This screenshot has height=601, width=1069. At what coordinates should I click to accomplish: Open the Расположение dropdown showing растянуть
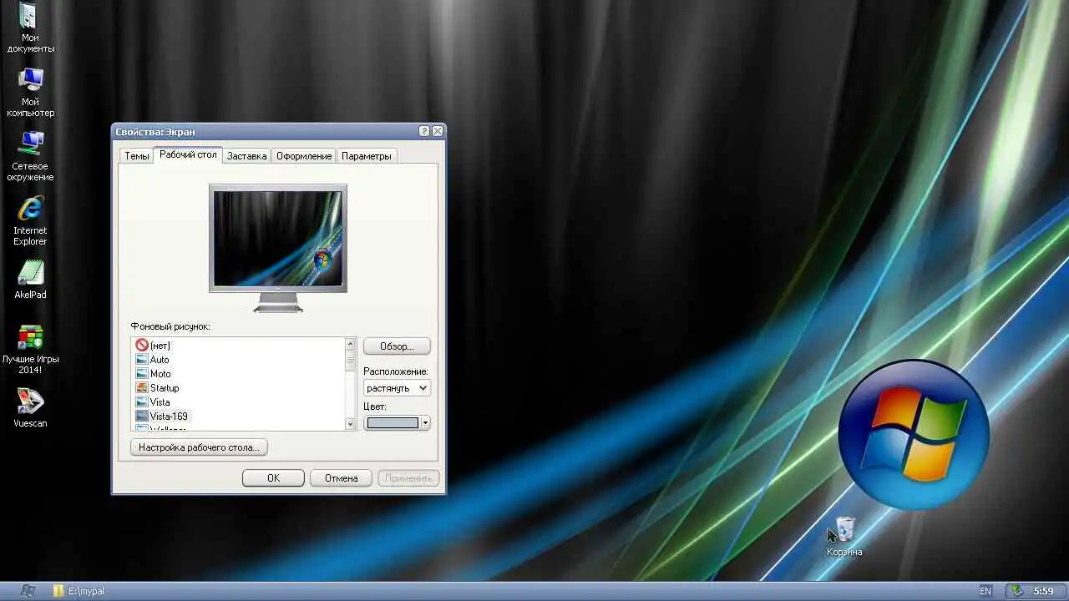click(397, 388)
